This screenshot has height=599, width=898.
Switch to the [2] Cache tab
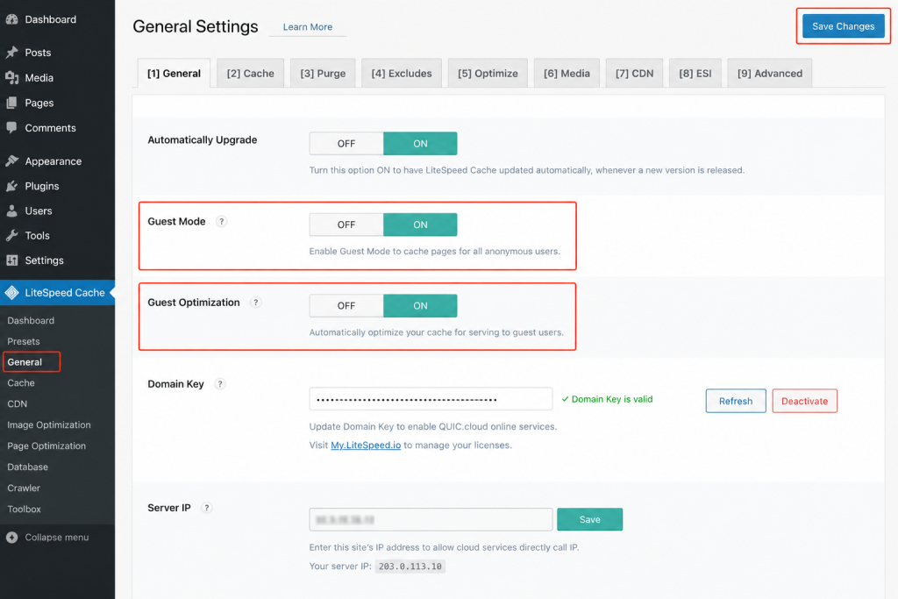click(250, 74)
